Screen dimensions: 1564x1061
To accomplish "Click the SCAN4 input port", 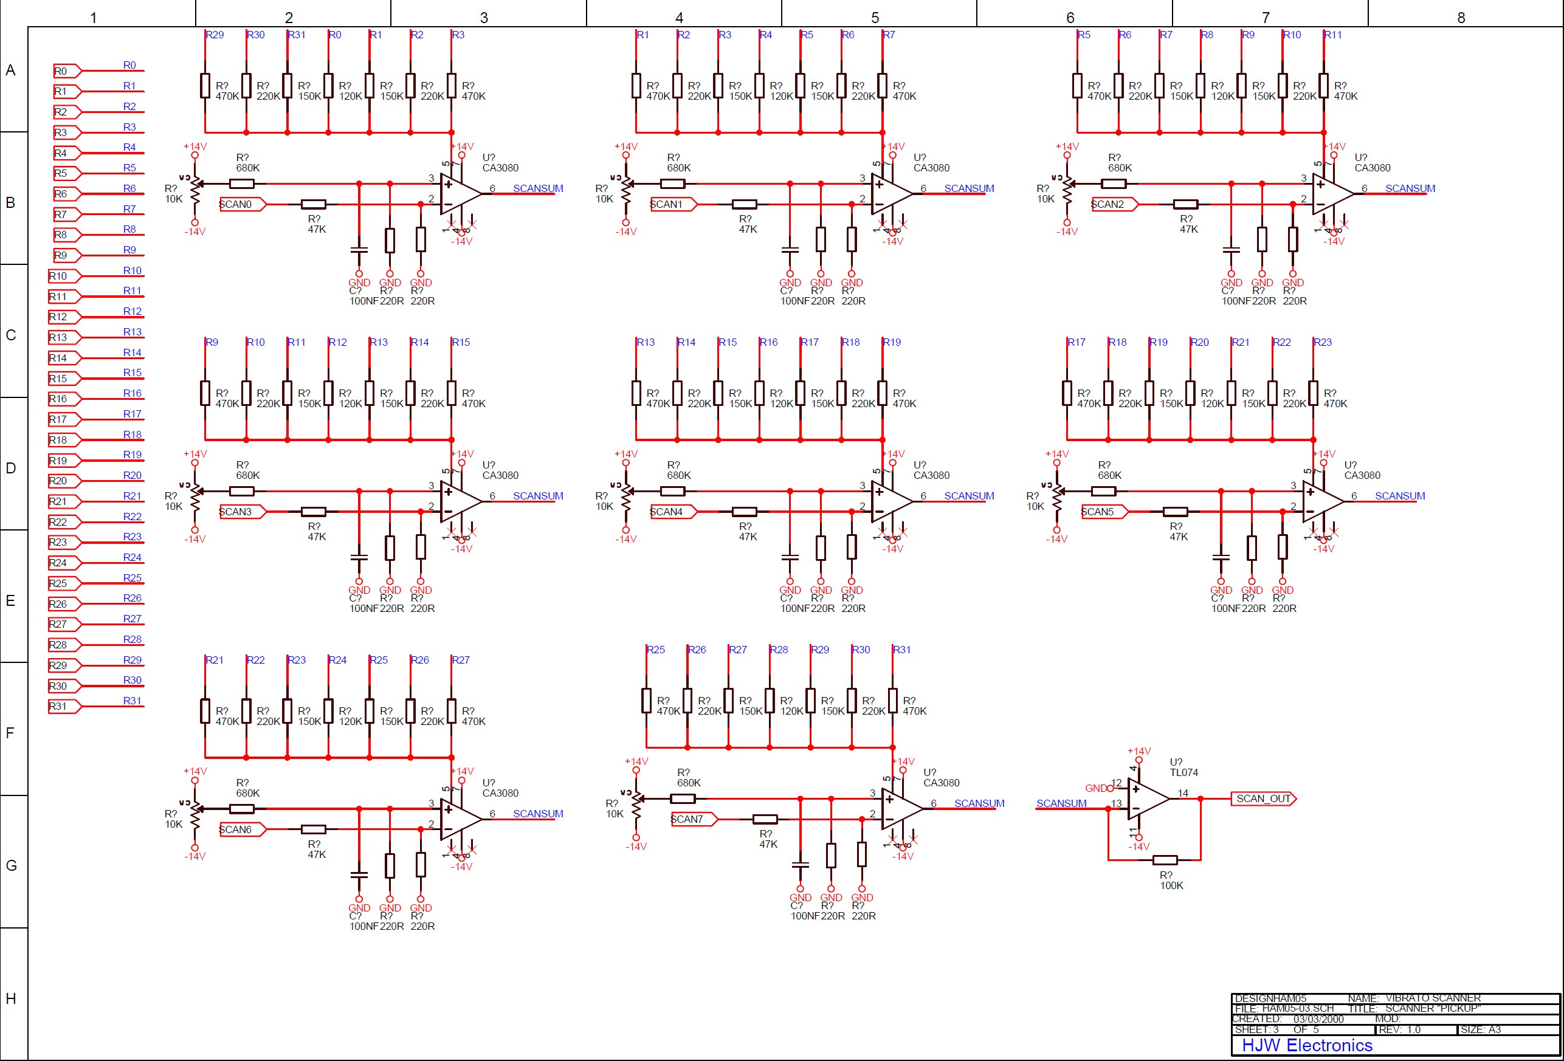I will click(673, 512).
